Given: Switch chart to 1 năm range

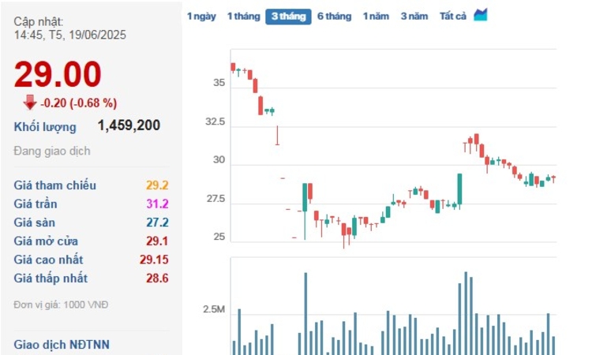Looking at the screenshot, I should 376,16.
